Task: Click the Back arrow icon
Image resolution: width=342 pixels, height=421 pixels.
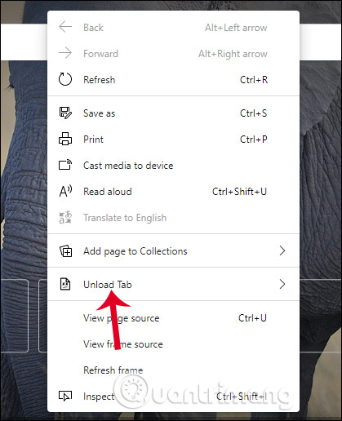Action: [65, 27]
